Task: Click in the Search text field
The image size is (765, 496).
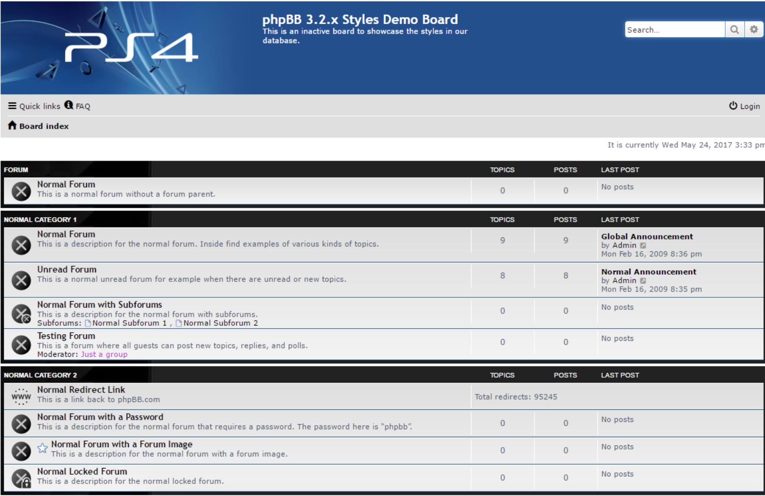Action: (x=674, y=29)
